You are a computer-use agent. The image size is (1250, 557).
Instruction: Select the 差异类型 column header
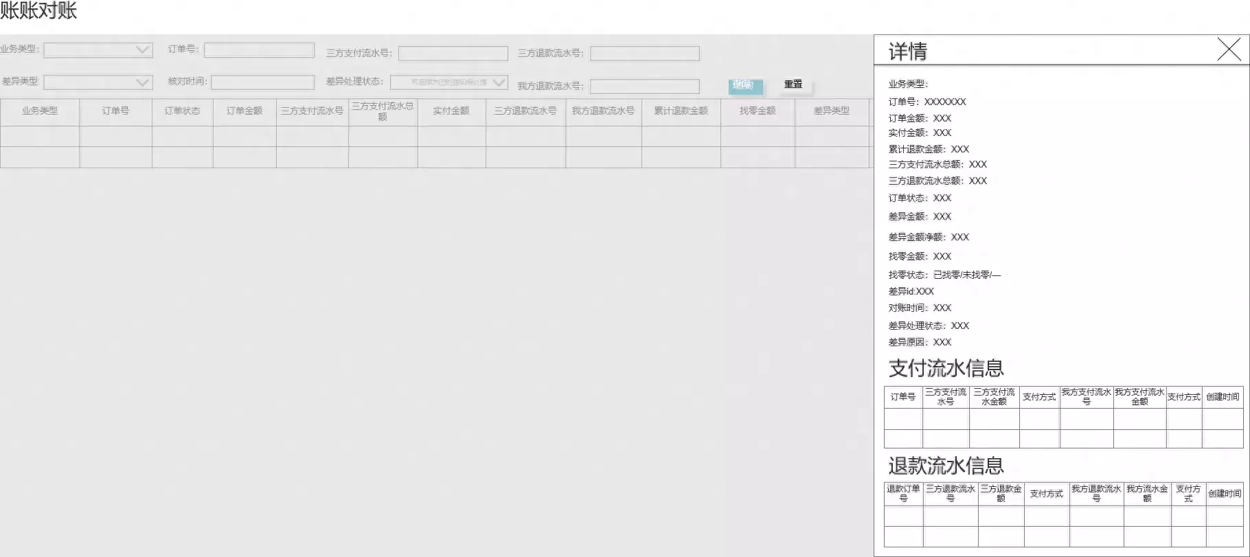click(x=832, y=111)
